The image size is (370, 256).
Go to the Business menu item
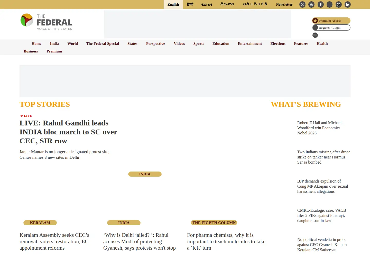(31, 51)
